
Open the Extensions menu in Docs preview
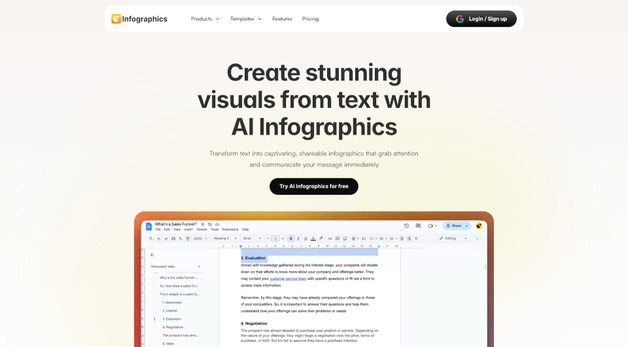[230, 229]
